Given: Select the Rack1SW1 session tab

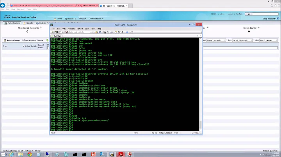Looking at the screenshot, I should point(57,36).
